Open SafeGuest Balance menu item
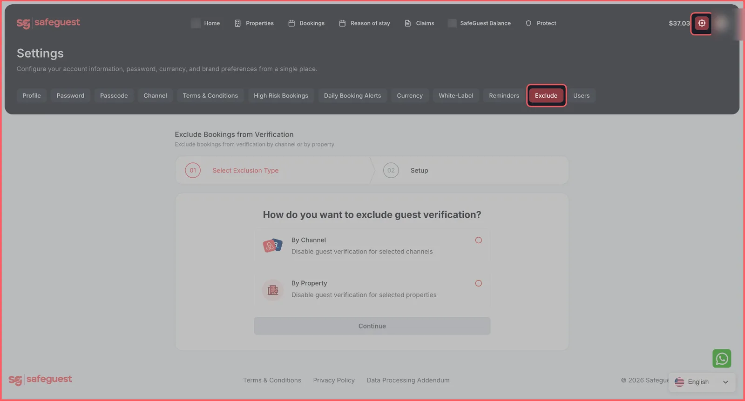The image size is (745, 401). pyautogui.click(x=479, y=23)
